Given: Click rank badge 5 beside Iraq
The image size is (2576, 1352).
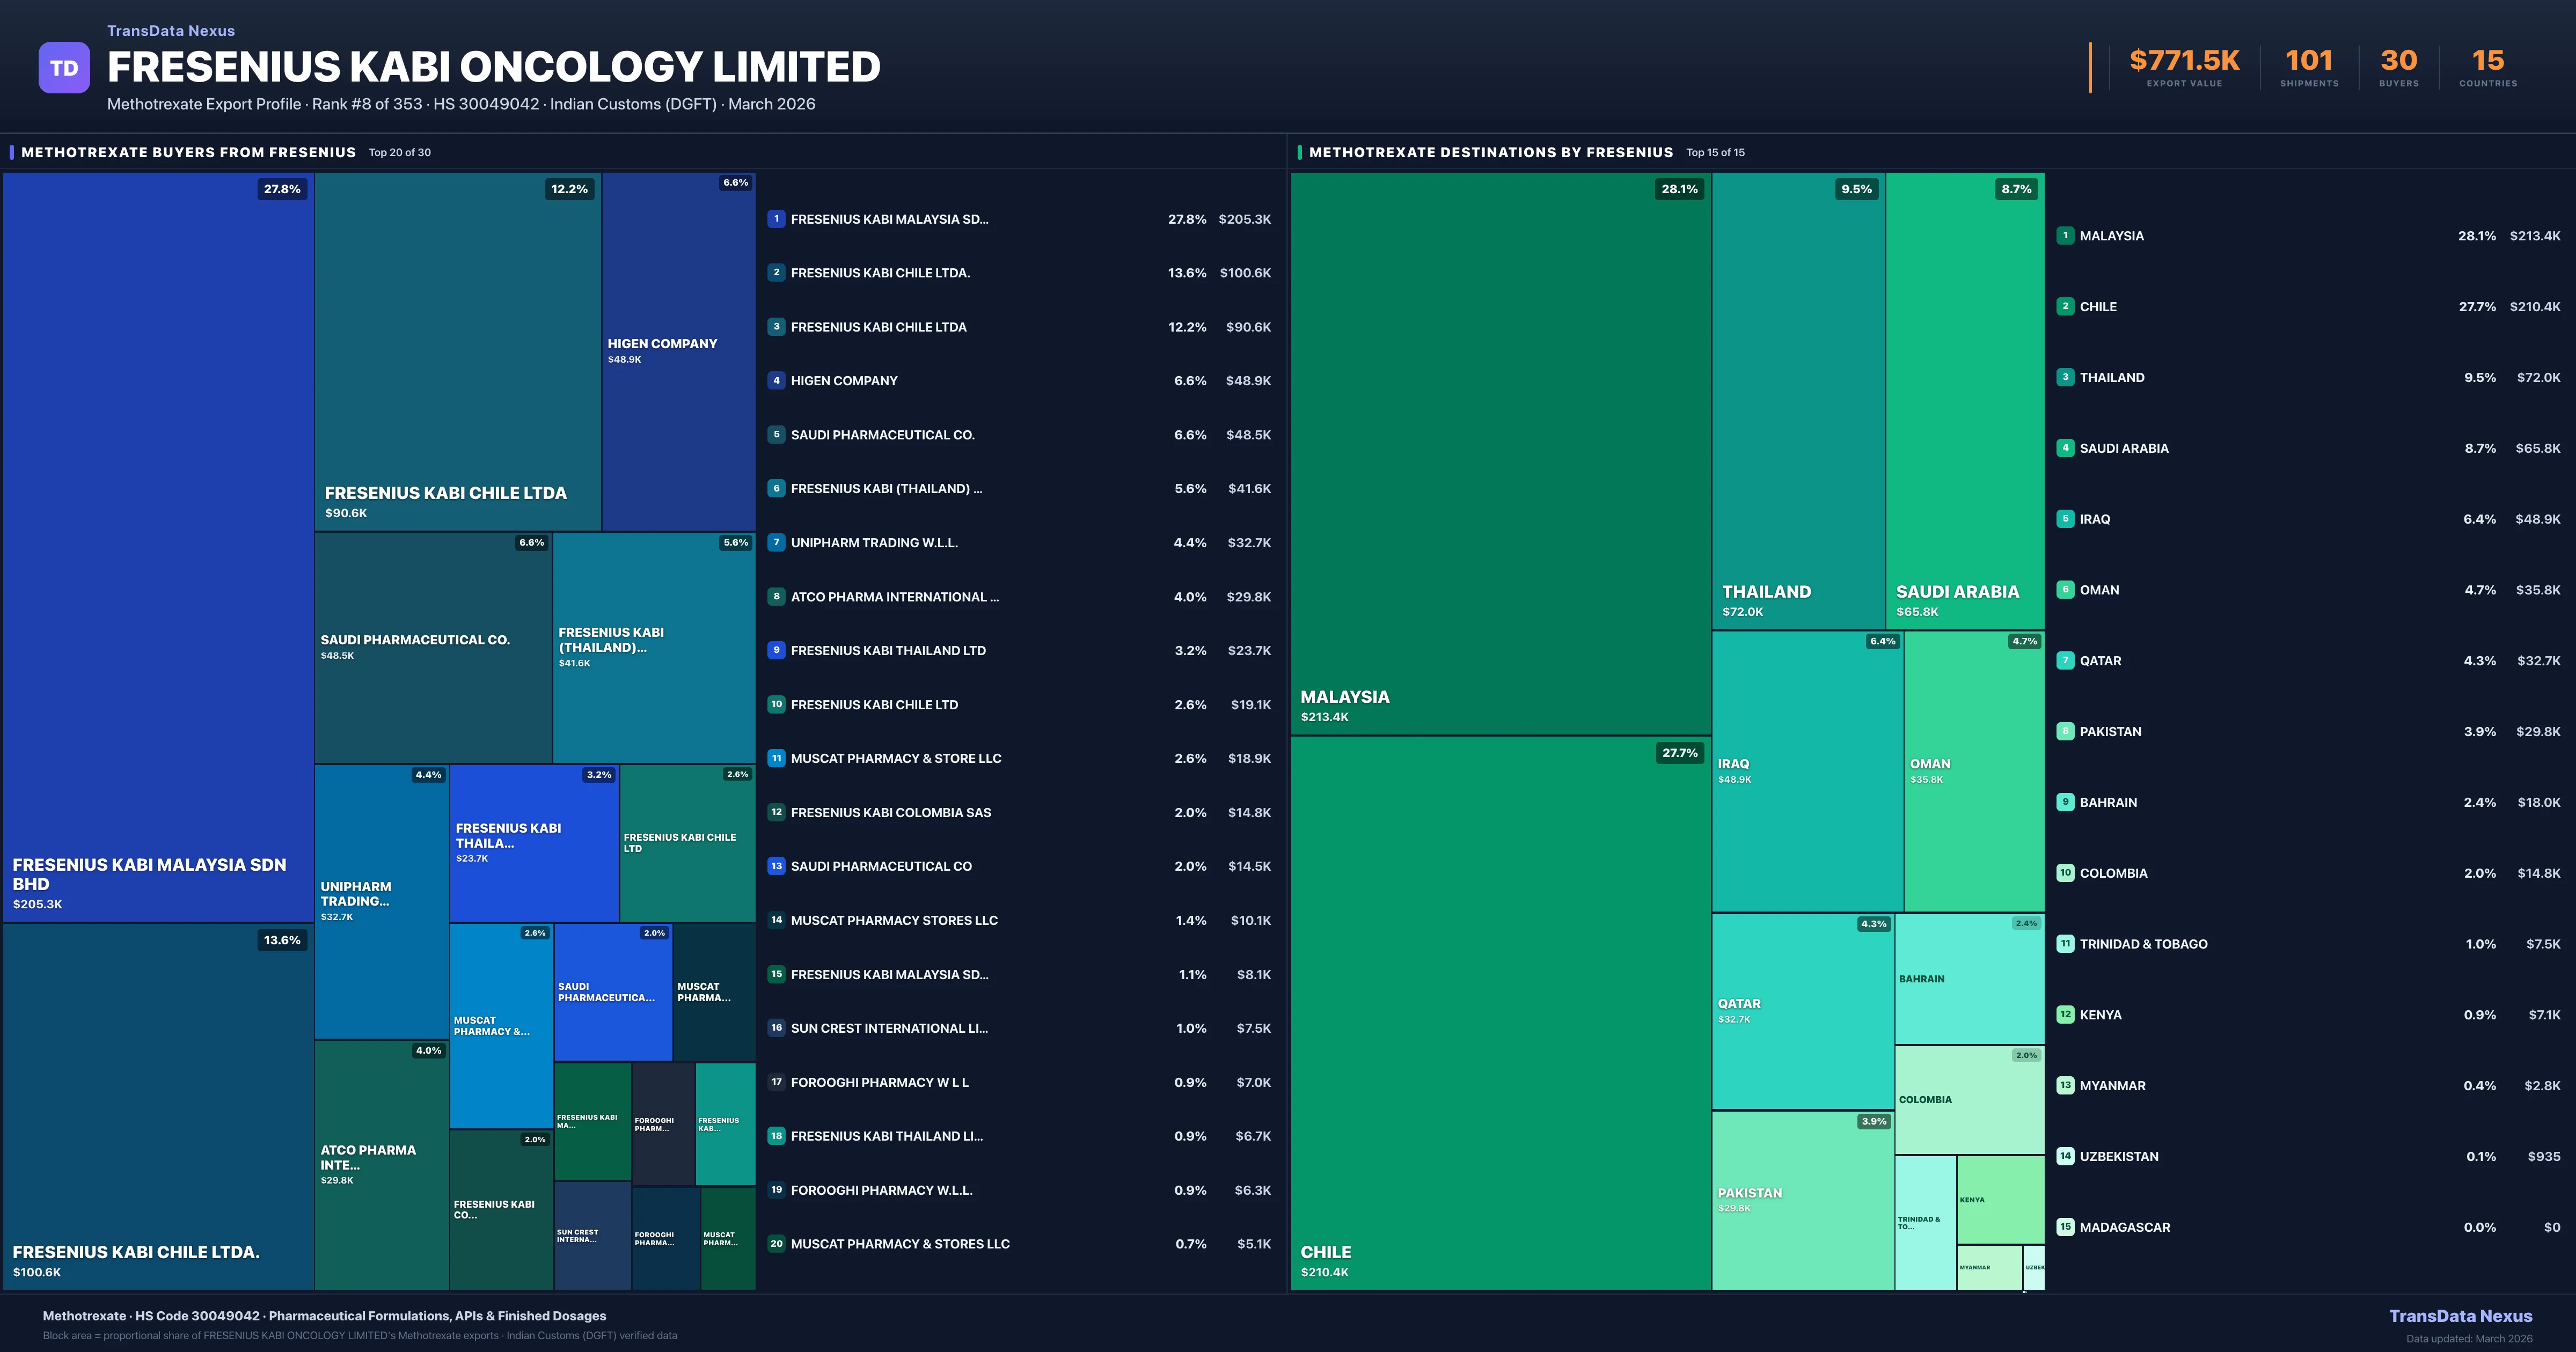Looking at the screenshot, I should click(2065, 519).
